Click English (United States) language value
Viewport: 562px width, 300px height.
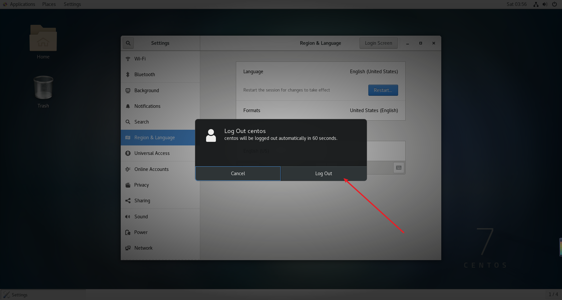(x=374, y=72)
